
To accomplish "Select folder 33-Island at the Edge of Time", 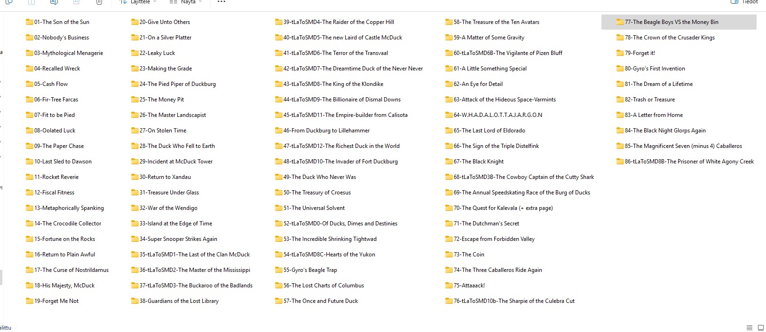I will tap(172, 224).
